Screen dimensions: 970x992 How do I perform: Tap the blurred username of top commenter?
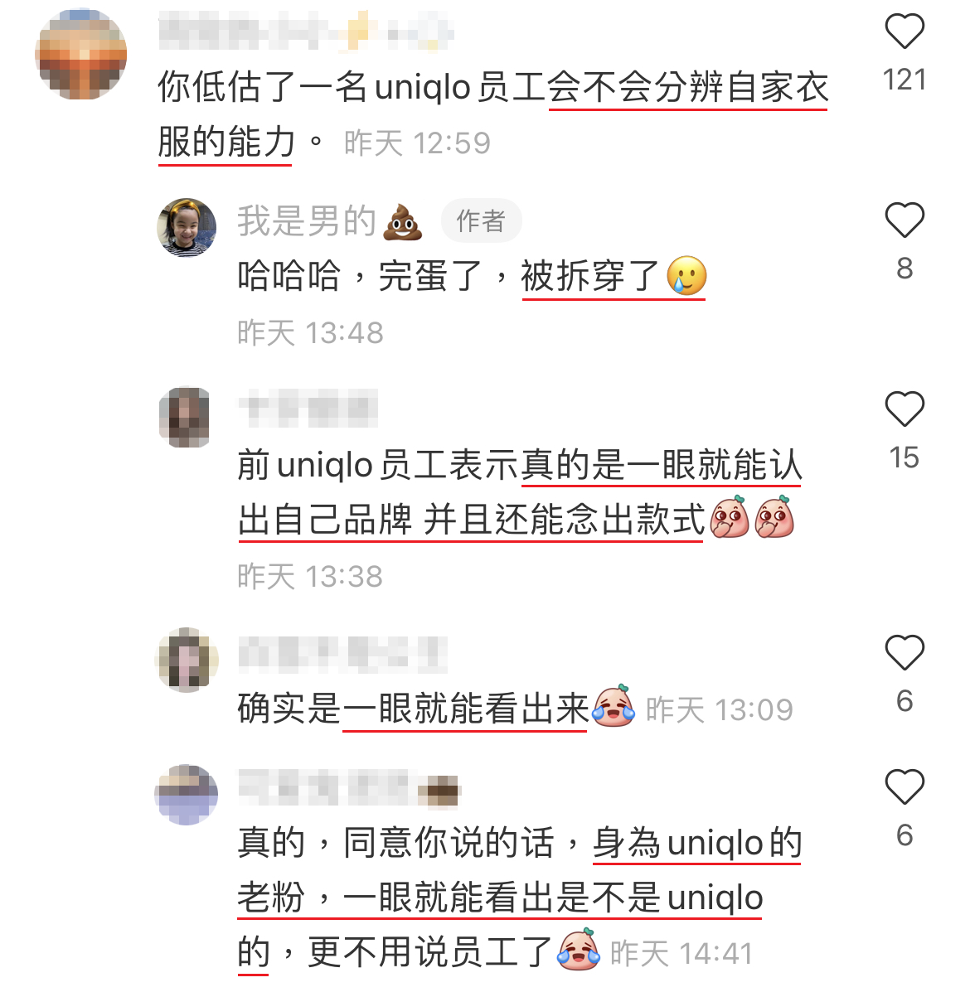click(306, 31)
